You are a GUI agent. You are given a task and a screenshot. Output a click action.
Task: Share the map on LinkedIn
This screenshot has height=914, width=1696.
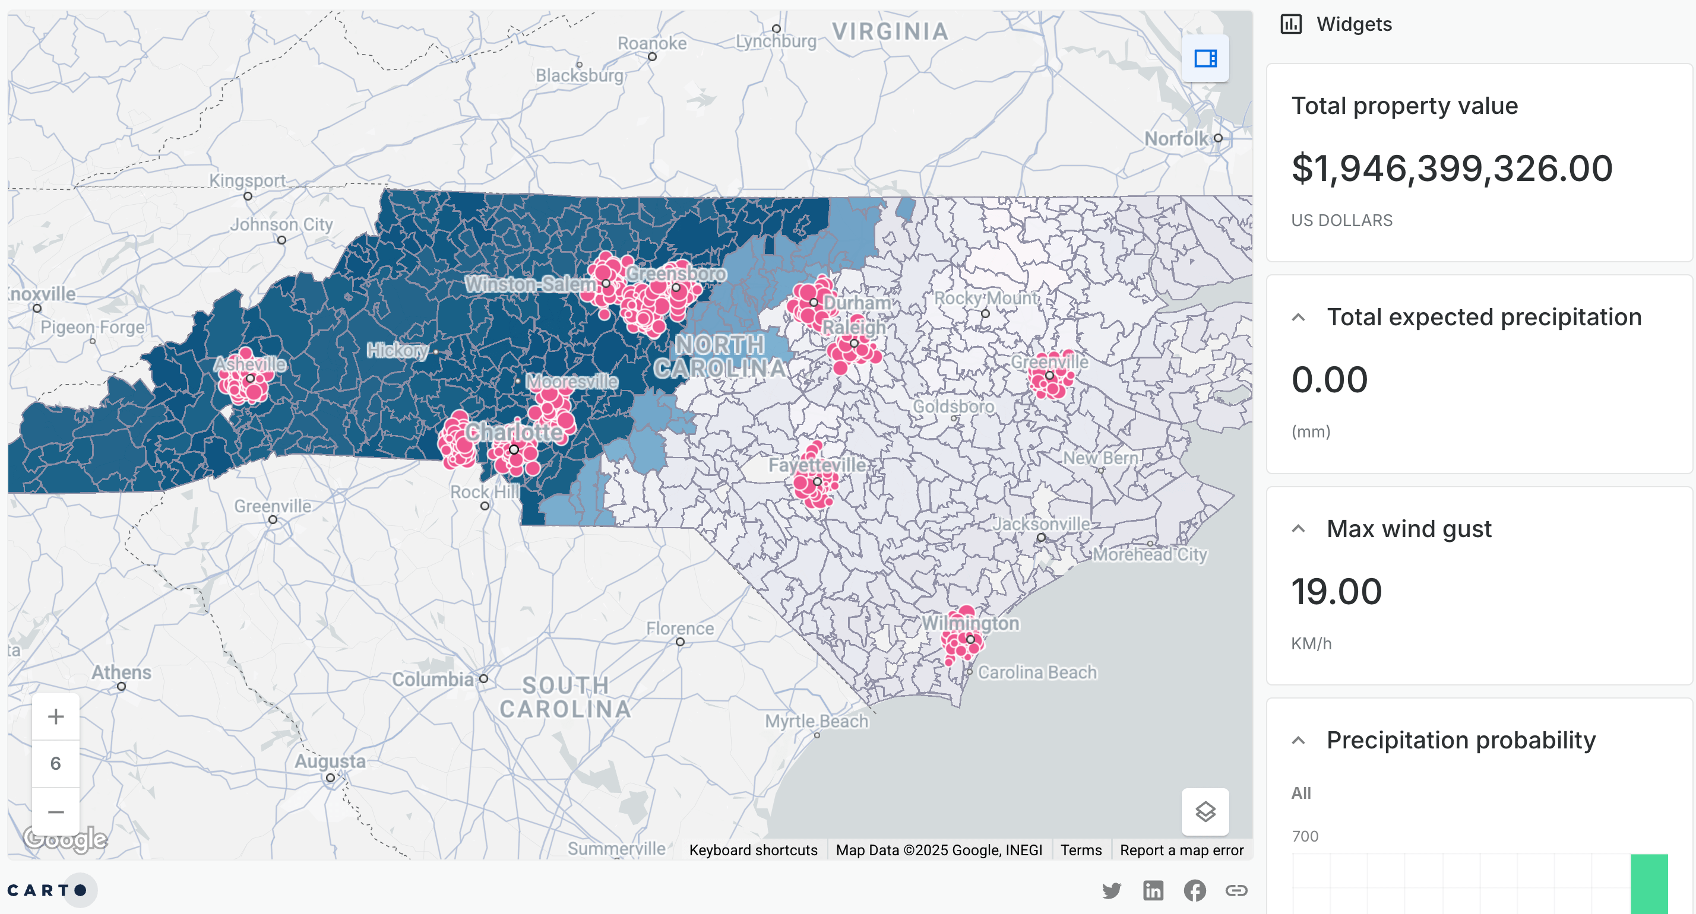[1153, 890]
